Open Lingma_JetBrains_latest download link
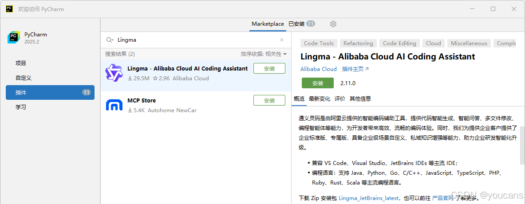 [x=370, y=198]
